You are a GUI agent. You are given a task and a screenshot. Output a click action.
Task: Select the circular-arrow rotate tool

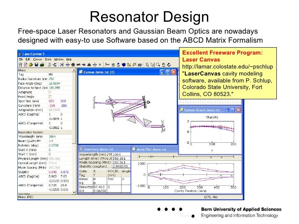[x=169, y=65]
